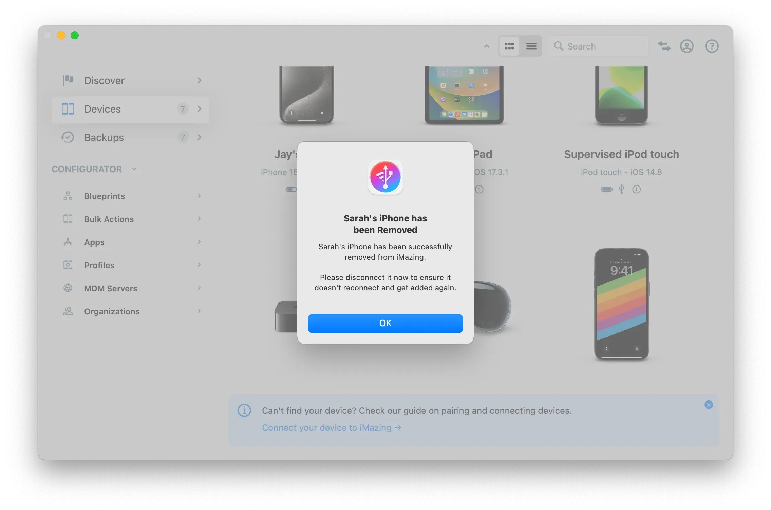Click inside the Search field
This screenshot has height=510, width=771.
tap(599, 46)
